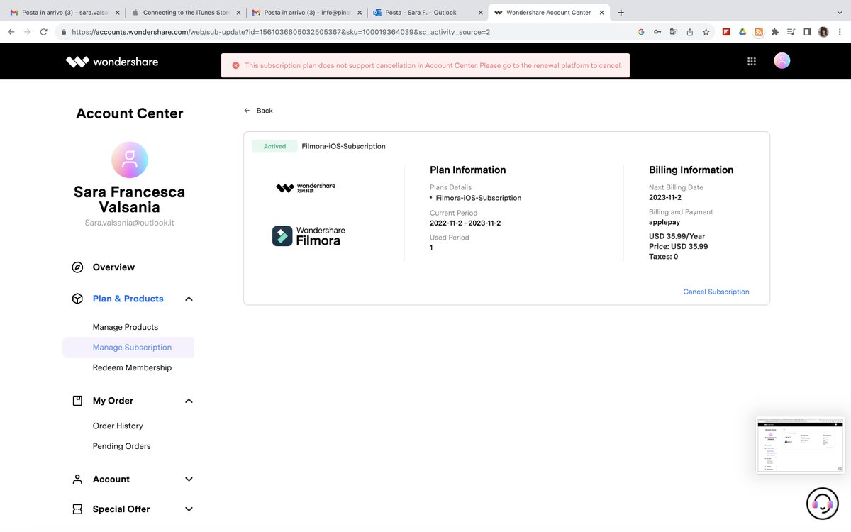Image resolution: width=851 pixels, height=532 pixels.
Task: Open the apps grid menu in the header
Action: [x=752, y=62]
